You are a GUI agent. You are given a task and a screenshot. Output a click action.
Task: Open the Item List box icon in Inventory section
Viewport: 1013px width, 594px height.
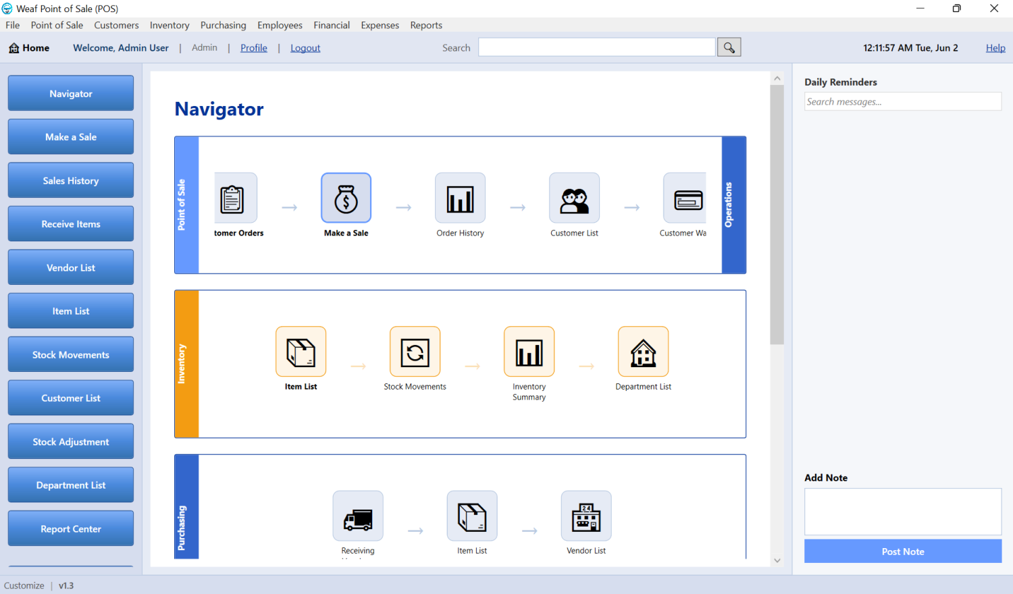301,352
